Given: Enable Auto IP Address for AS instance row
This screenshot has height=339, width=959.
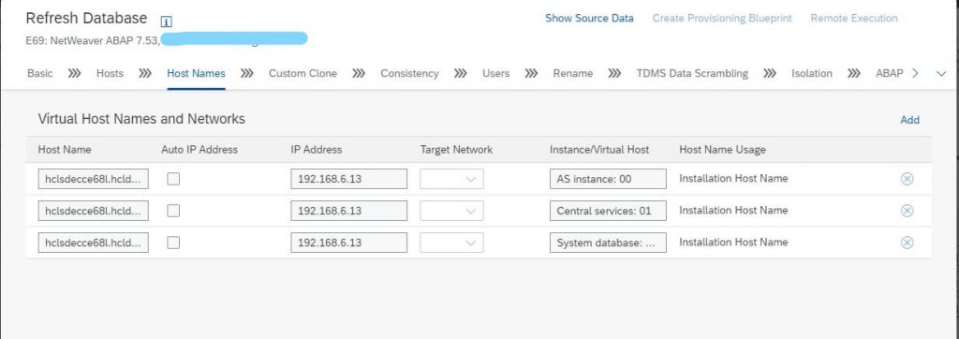Looking at the screenshot, I should click(x=173, y=179).
